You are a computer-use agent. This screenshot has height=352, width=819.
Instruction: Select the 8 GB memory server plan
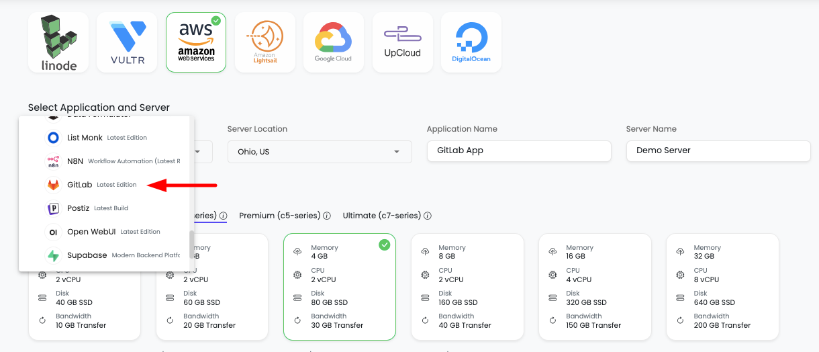[467, 287]
